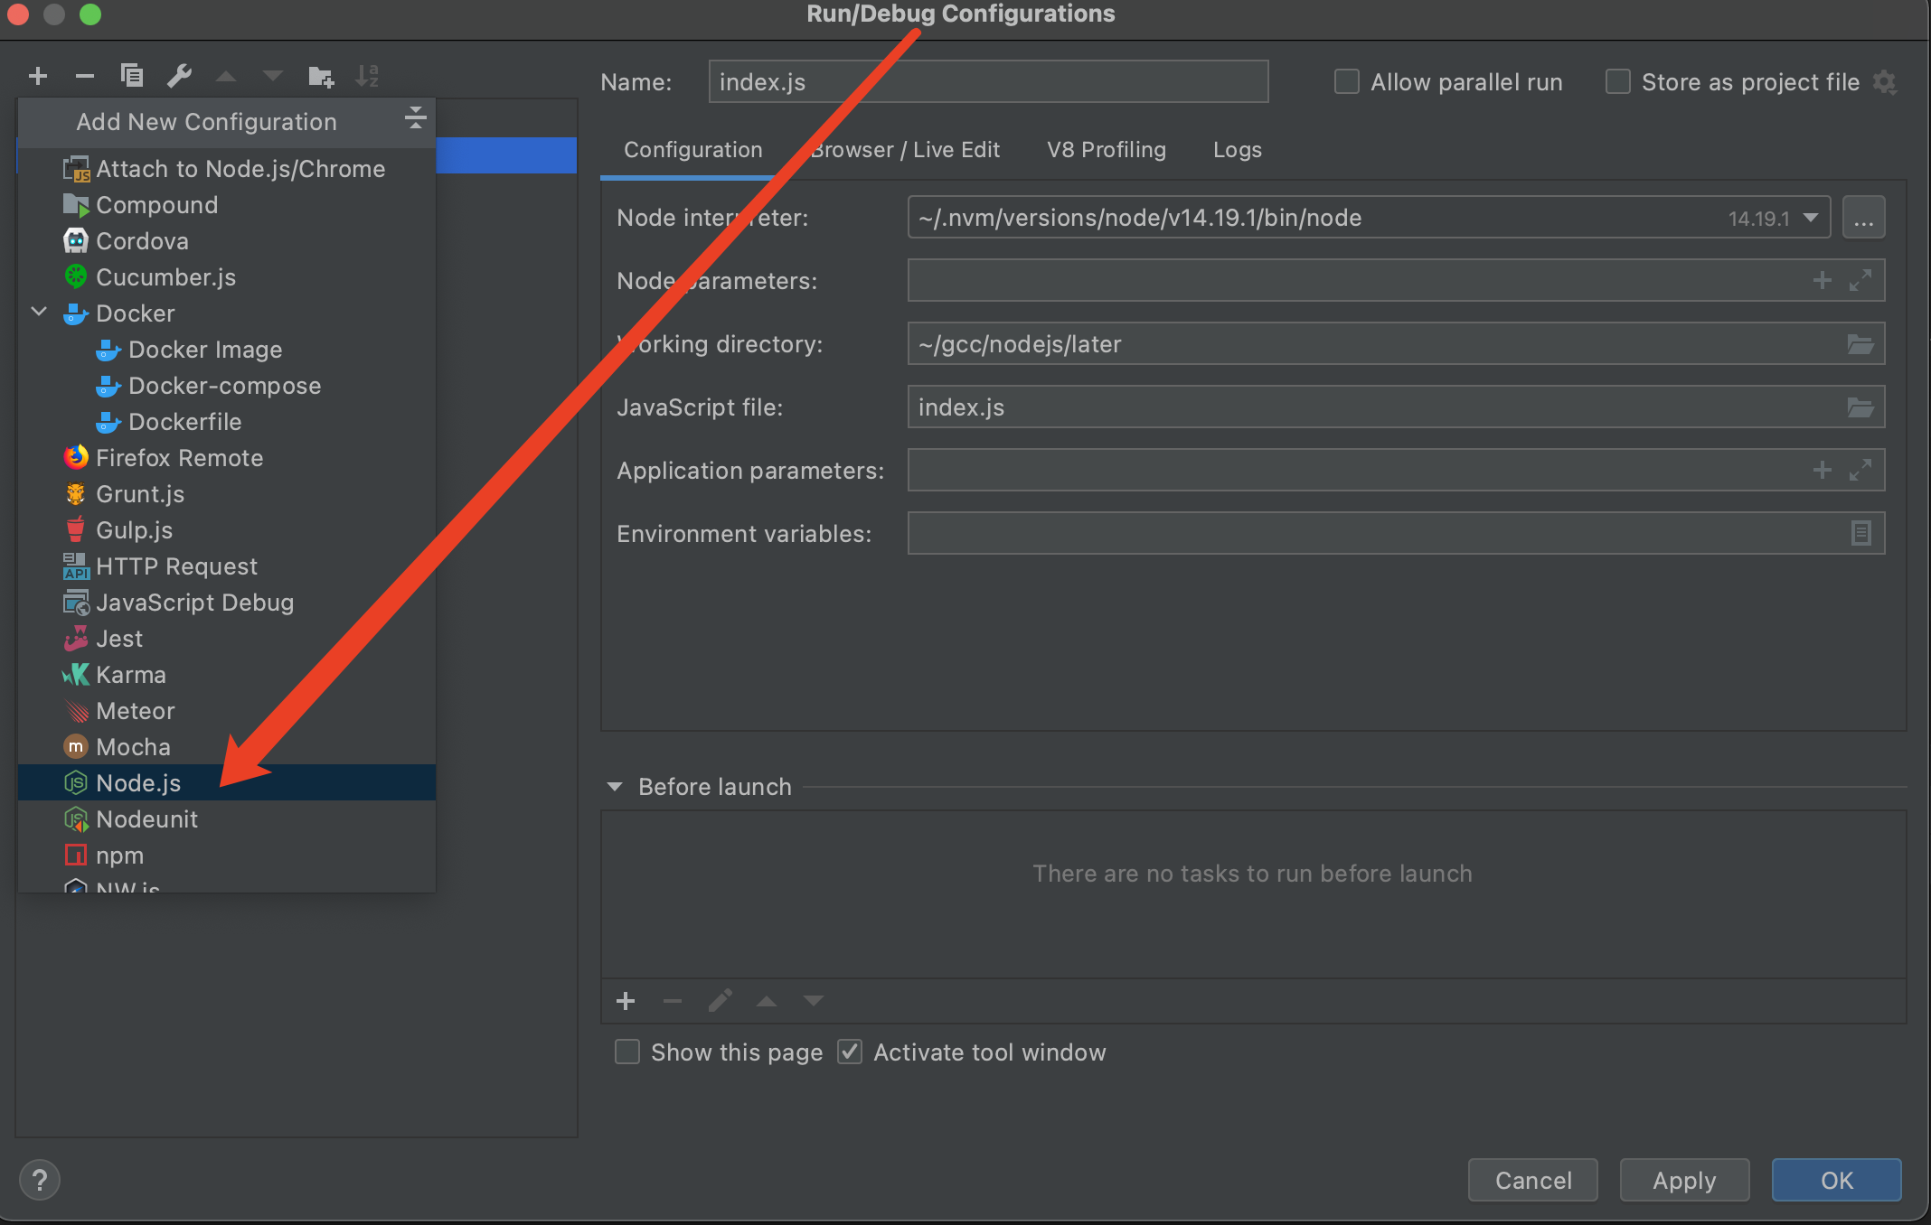Click the Cancel button

click(1533, 1180)
